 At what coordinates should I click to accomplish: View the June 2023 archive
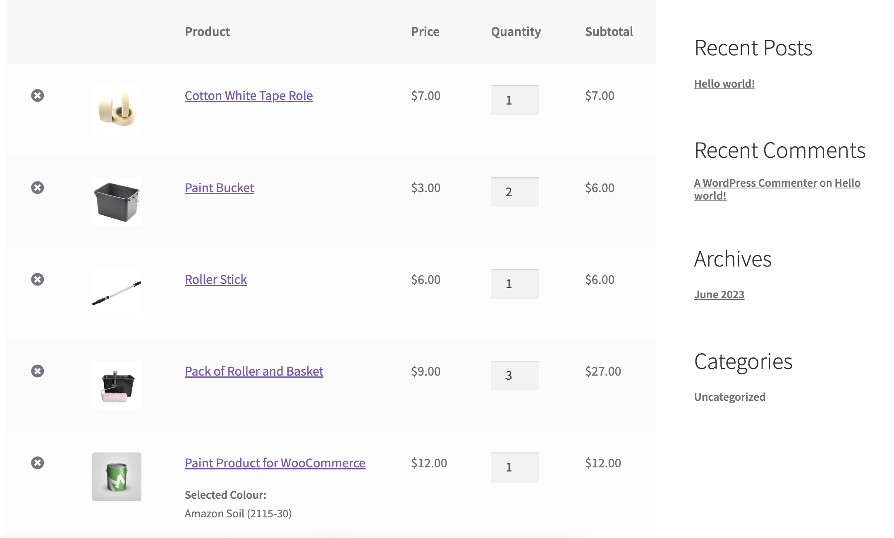pos(719,295)
